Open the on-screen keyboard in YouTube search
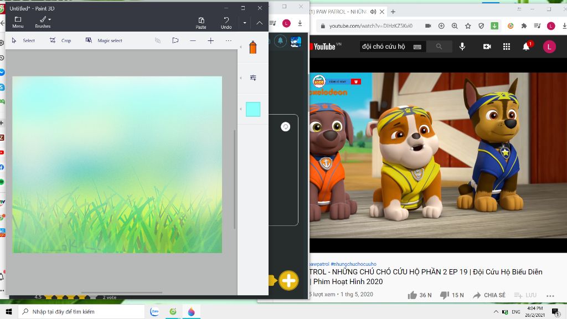The height and width of the screenshot is (319, 567). [x=417, y=47]
